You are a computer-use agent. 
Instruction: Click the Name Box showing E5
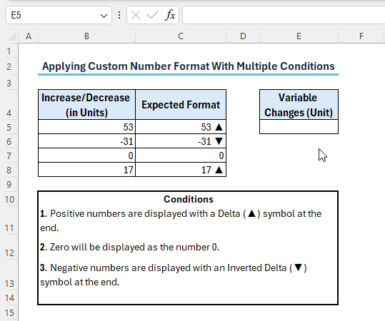coord(59,15)
